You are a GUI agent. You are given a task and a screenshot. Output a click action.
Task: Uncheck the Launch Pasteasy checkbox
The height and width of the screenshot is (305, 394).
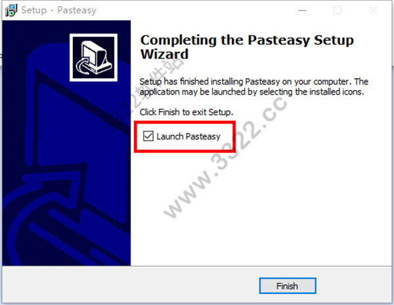(148, 136)
